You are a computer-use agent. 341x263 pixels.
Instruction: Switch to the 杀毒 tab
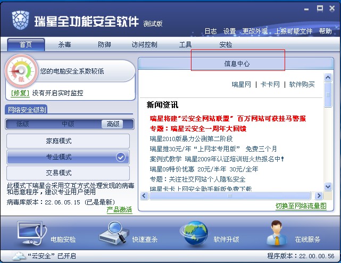64,45
